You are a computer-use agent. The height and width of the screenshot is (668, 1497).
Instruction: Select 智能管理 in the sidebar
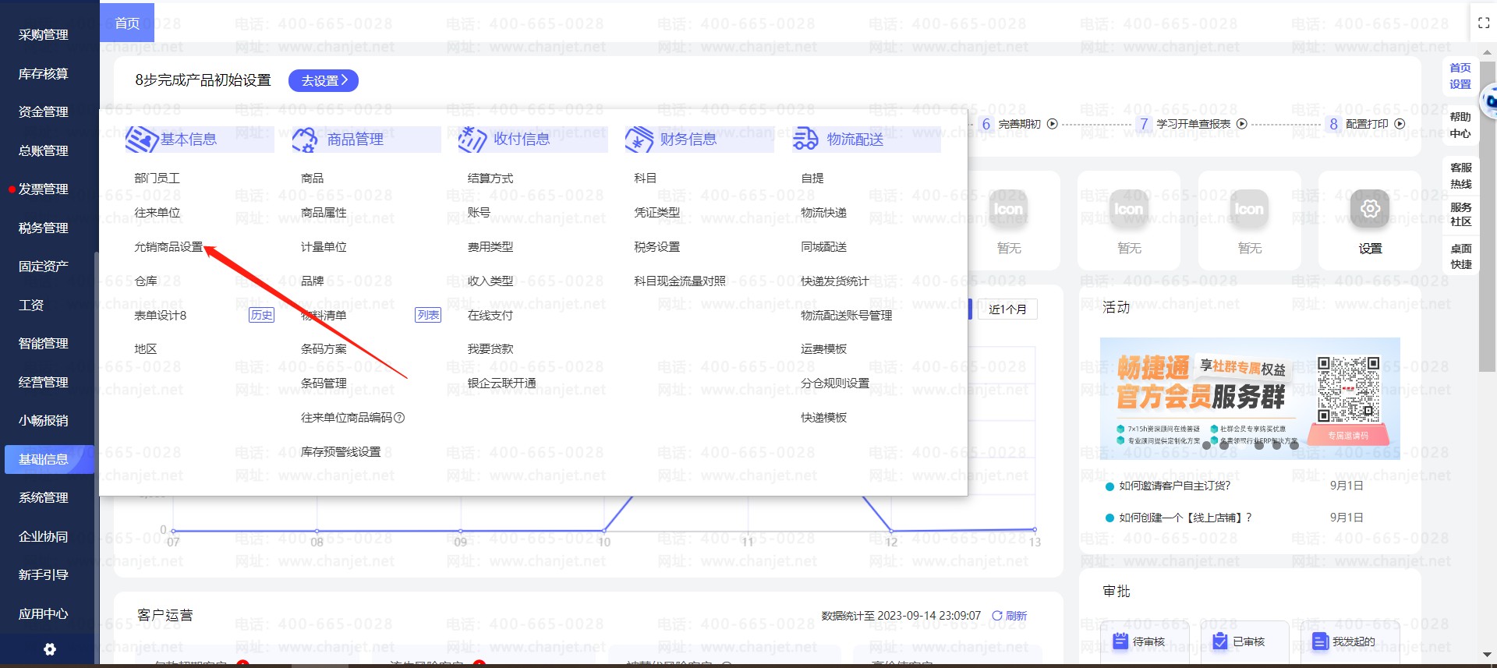pos(44,344)
